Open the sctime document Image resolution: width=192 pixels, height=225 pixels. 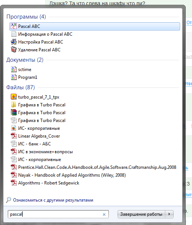[25, 70]
